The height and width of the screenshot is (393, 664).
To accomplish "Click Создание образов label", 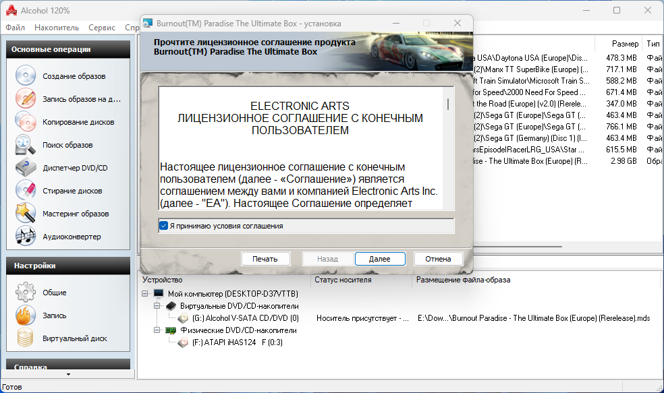I will 74,76.
